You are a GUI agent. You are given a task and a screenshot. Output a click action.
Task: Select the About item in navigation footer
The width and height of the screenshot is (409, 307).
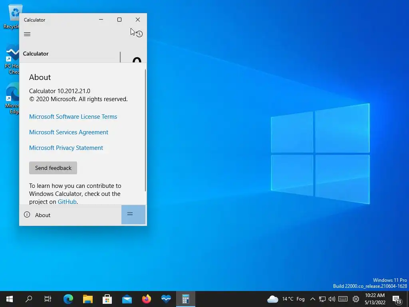[70, 215]
